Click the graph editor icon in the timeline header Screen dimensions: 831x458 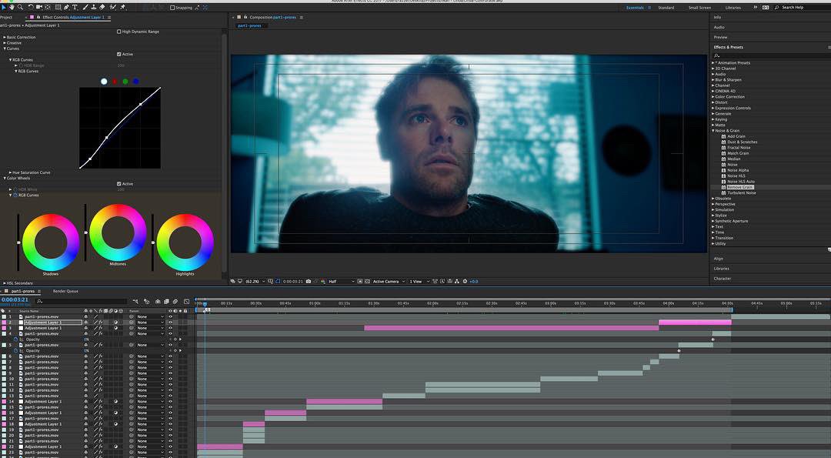[x=186, y=301]
